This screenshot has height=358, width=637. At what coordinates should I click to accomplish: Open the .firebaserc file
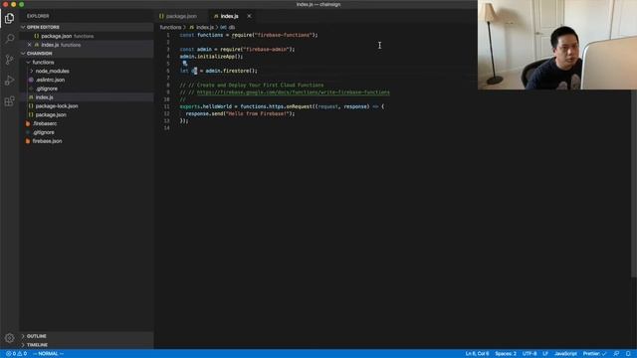coord(87,123)
